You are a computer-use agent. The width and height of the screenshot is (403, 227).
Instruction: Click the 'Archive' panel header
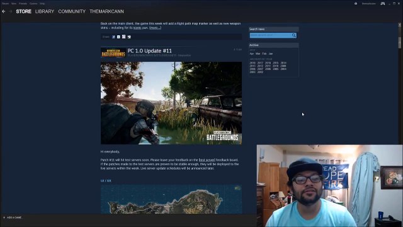pyautogui.click(x=274, y=45)
